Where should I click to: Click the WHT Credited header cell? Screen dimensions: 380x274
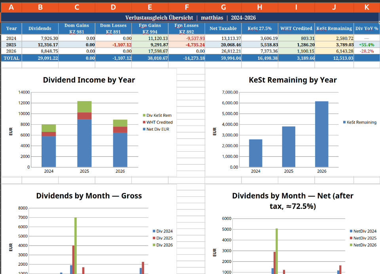coord(296,29)
